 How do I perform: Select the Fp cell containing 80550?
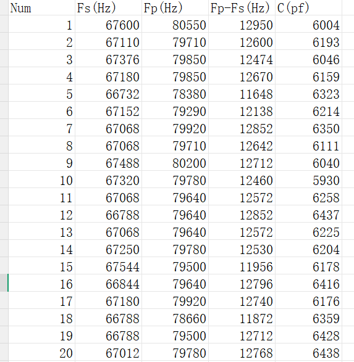(175, 24)
